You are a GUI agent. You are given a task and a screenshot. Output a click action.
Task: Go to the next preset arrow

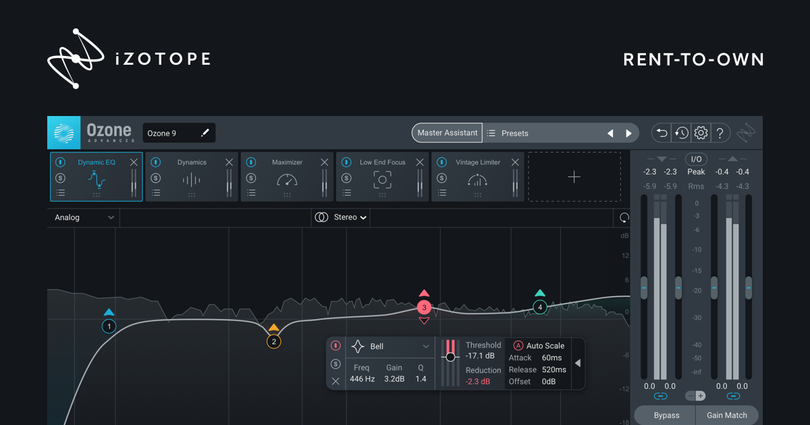[x=628, y=134]
